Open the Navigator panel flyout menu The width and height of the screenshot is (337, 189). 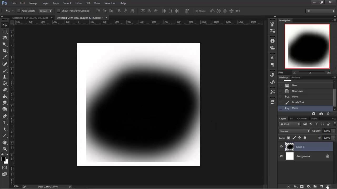(334, 20)
